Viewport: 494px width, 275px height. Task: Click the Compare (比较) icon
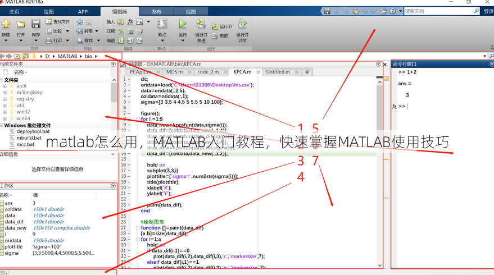pos(48,31)
